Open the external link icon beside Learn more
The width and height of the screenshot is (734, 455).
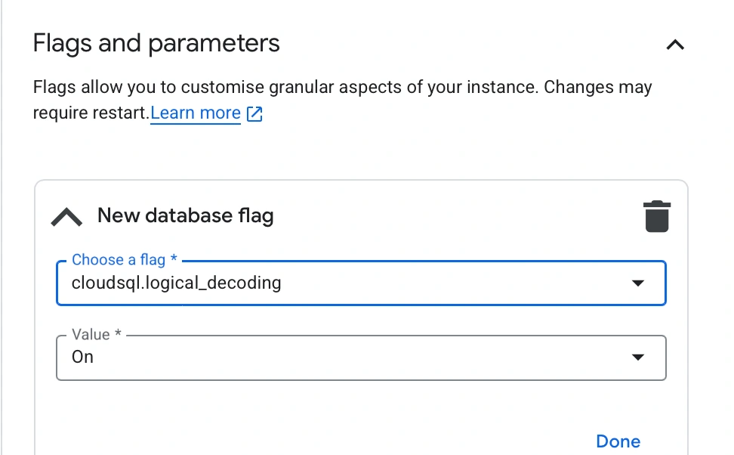(x=254, y=114)
